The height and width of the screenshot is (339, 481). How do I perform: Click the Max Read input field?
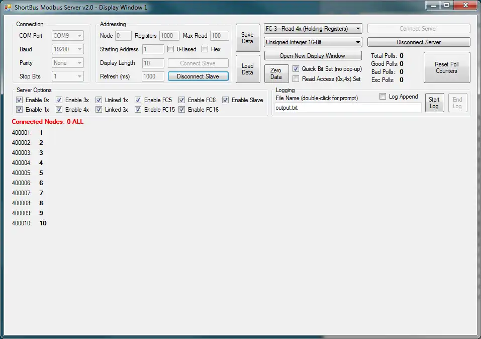(x=220, y=36)
